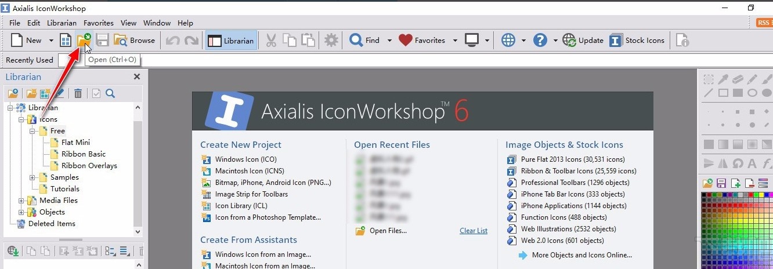This screenshot has height=269, width=773.
Task: Close the Librarian panel with the X
Action: coord(137,77)
